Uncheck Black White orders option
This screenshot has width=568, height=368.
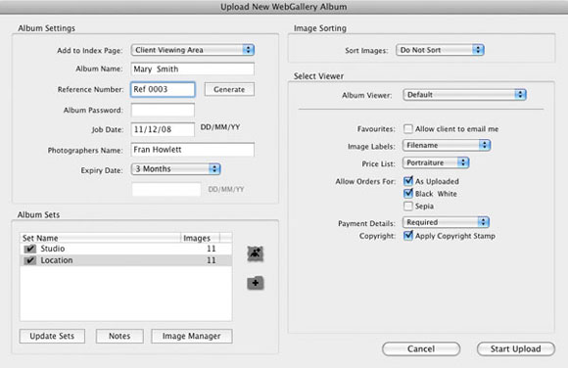point(408,194)
